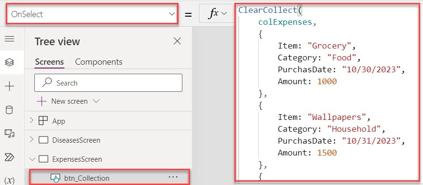Click the DiseasesScreen screen icon
This screenshot has width=423, height=185.
pyautogui.click(x=43, y=140)
